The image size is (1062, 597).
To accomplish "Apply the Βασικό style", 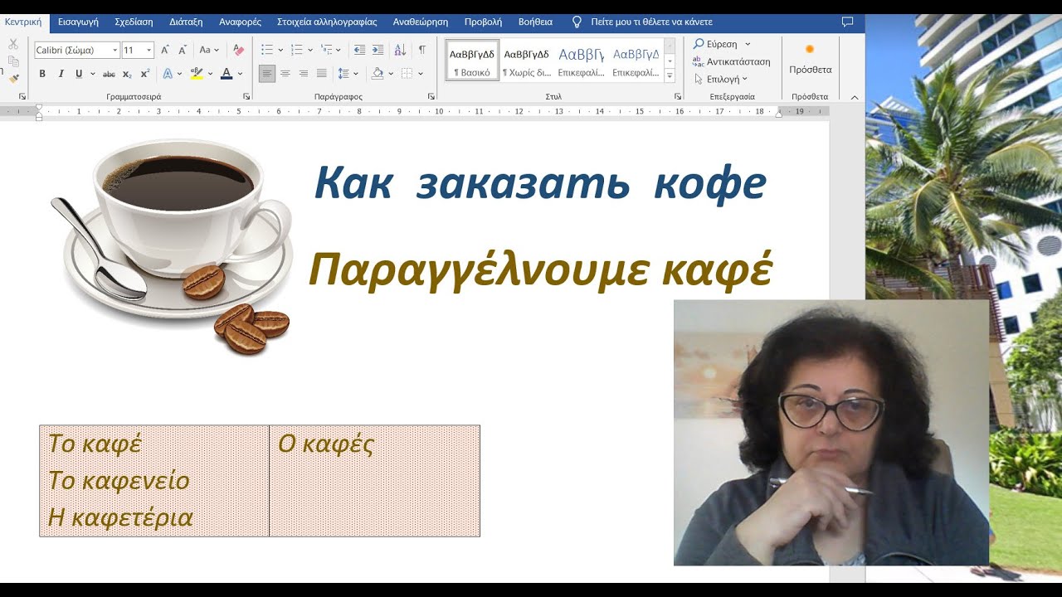I will coord(472,61).
